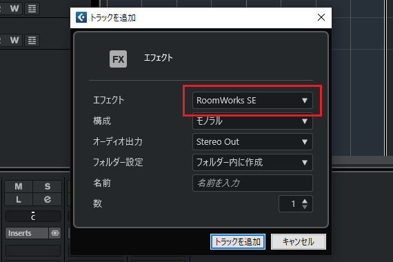Enable write automation on the lower track
The height and width of the screenshot is (262, 393).
coord(14,41)
